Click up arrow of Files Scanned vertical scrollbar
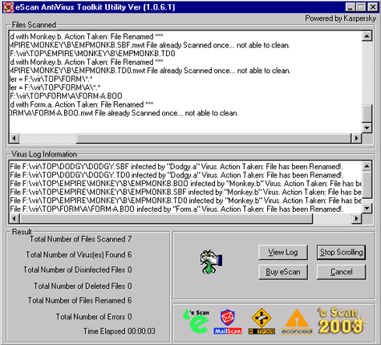Image resolution: width=381 pixels, height=345 pixels. click(x=367, y=36)
